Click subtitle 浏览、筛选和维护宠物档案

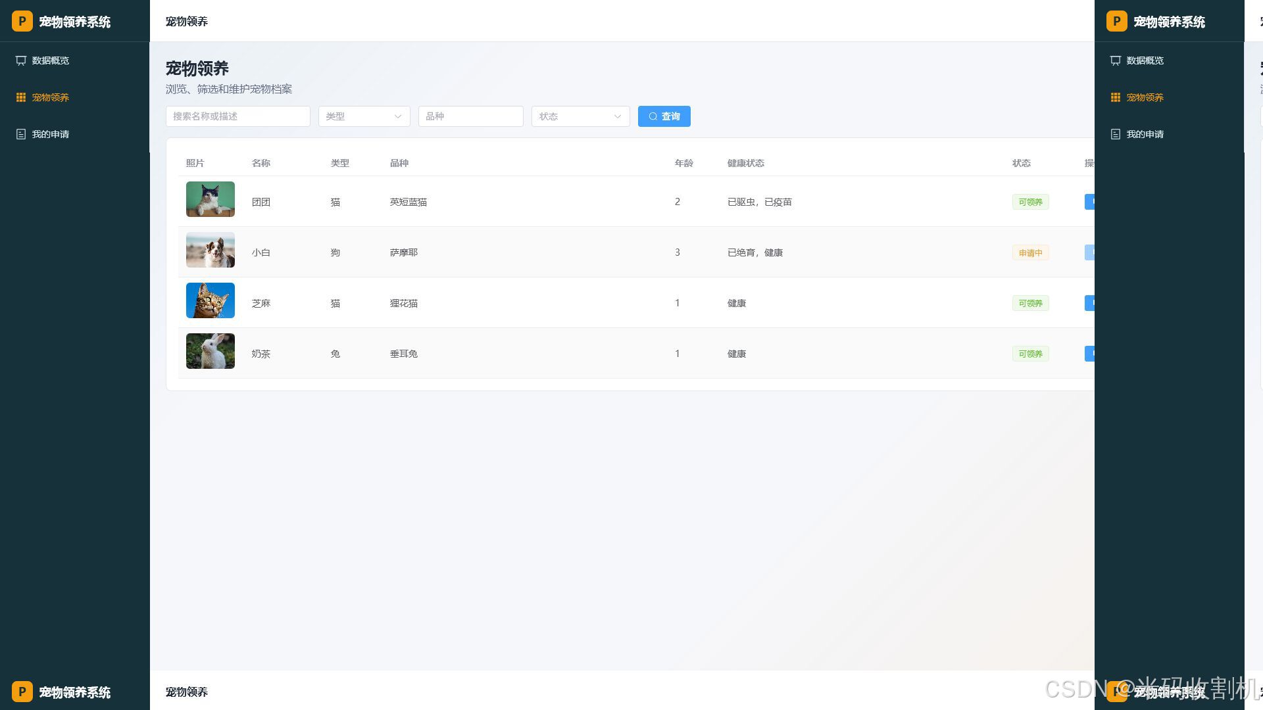tap(229, 89)
